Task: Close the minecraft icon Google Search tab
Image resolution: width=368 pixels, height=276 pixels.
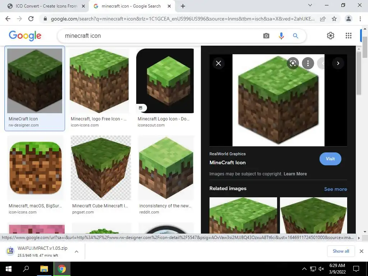Action: pyautogui.click(x=169, y=6)
